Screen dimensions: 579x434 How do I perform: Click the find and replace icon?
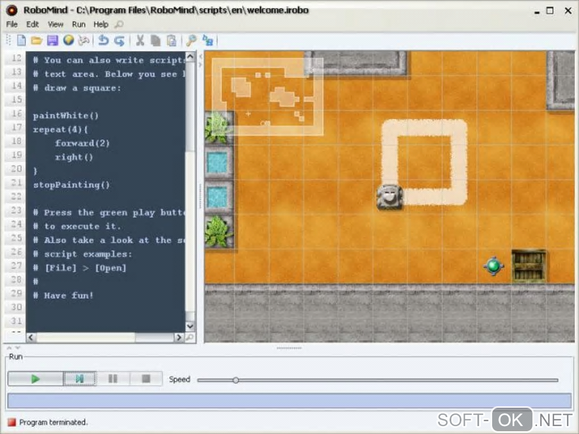(208, 40)
